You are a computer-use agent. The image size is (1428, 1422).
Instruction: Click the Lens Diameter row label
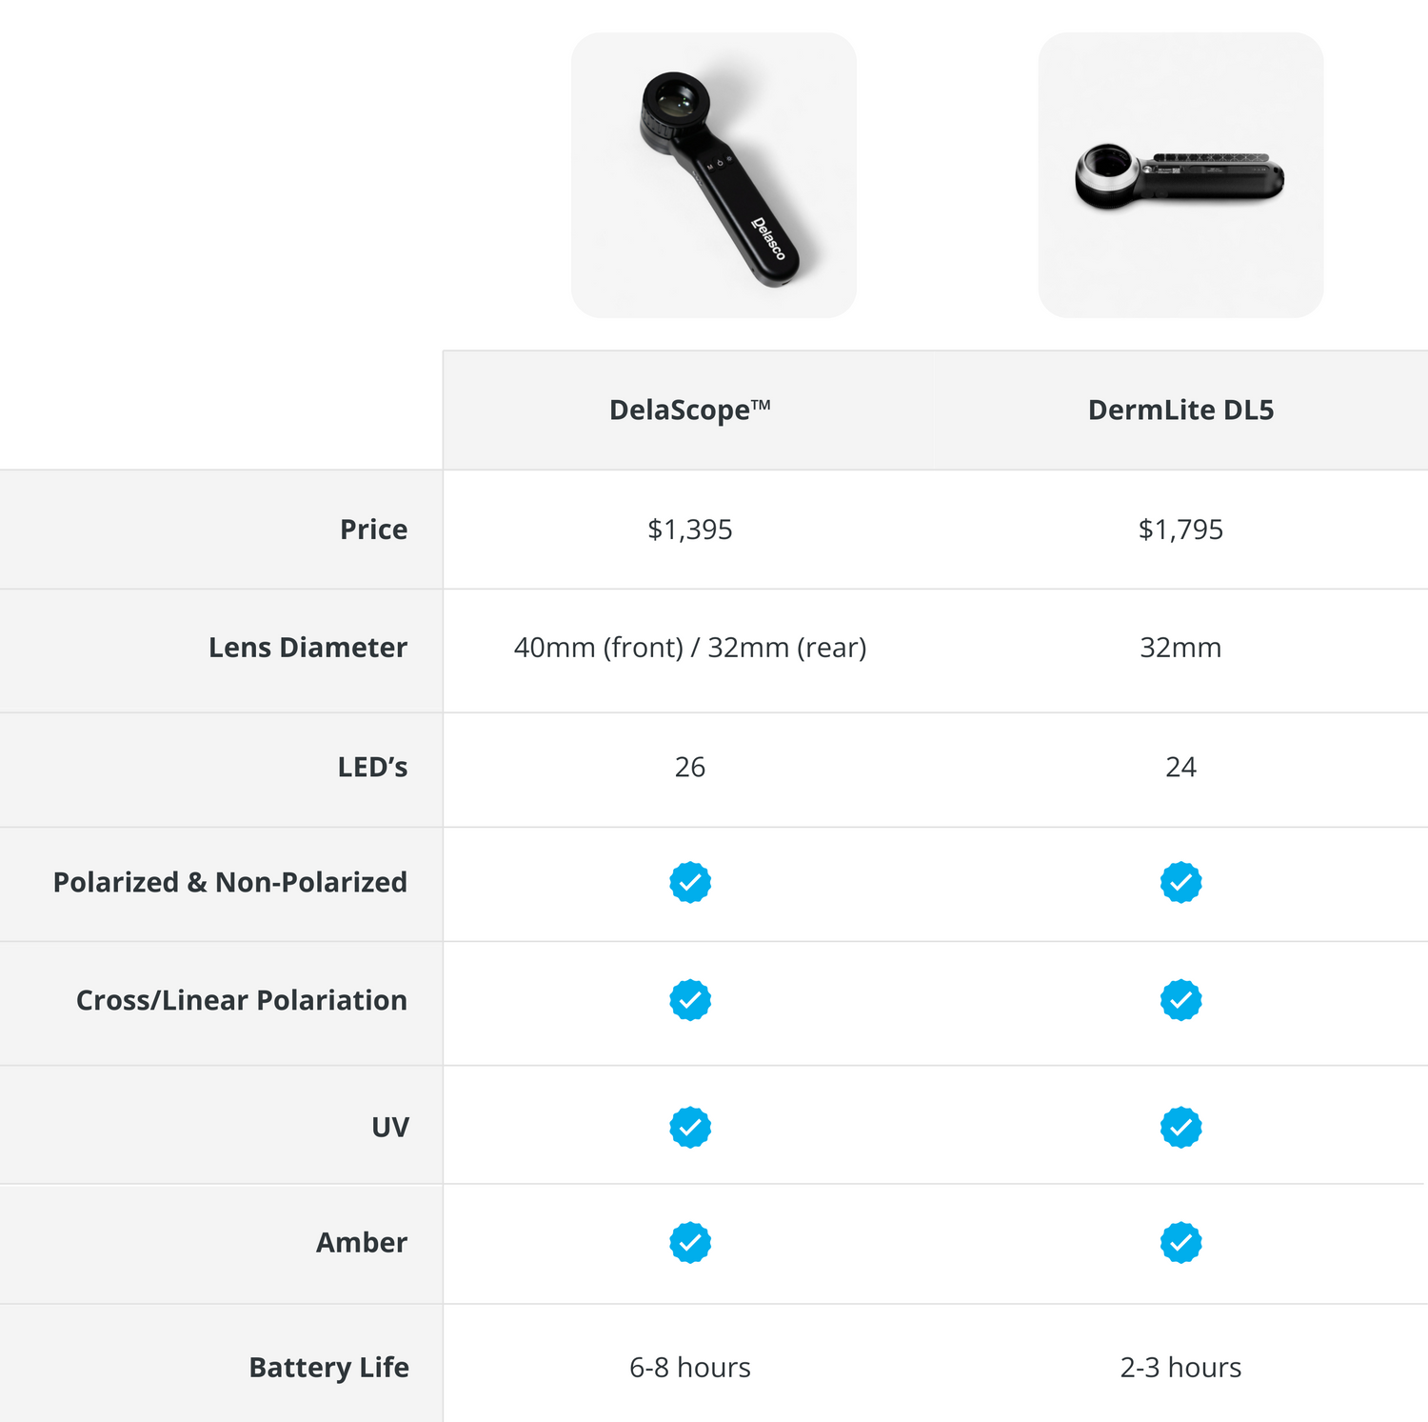click(x=307, y=648)
